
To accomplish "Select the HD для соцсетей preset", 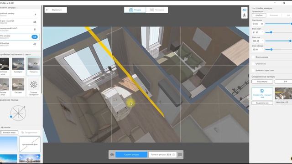I will coord(19,22).
